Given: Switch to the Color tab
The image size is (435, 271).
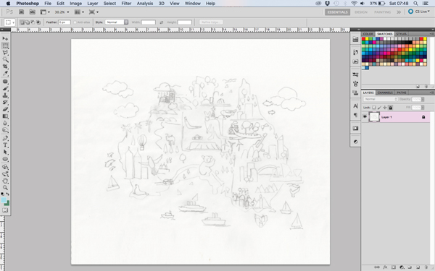Looking at the screenshot, I should click(368, 34).
